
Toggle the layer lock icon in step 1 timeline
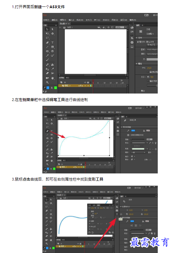coord(88,82)
